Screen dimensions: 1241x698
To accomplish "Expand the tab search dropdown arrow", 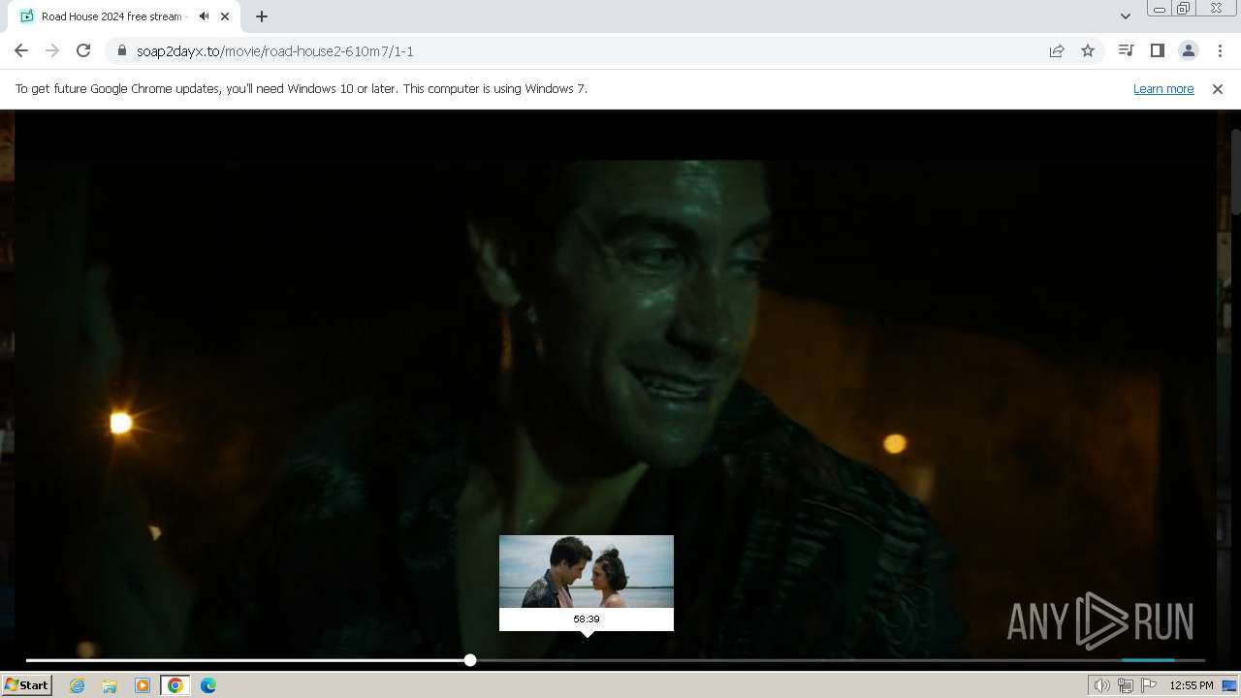I will pyautogui.click(x=1125, y=16).
